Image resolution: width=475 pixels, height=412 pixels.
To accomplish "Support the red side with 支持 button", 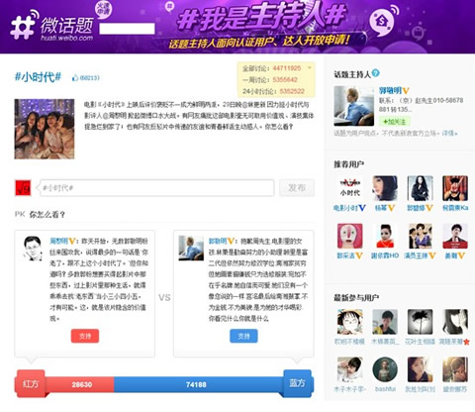I will coord(85,336).
